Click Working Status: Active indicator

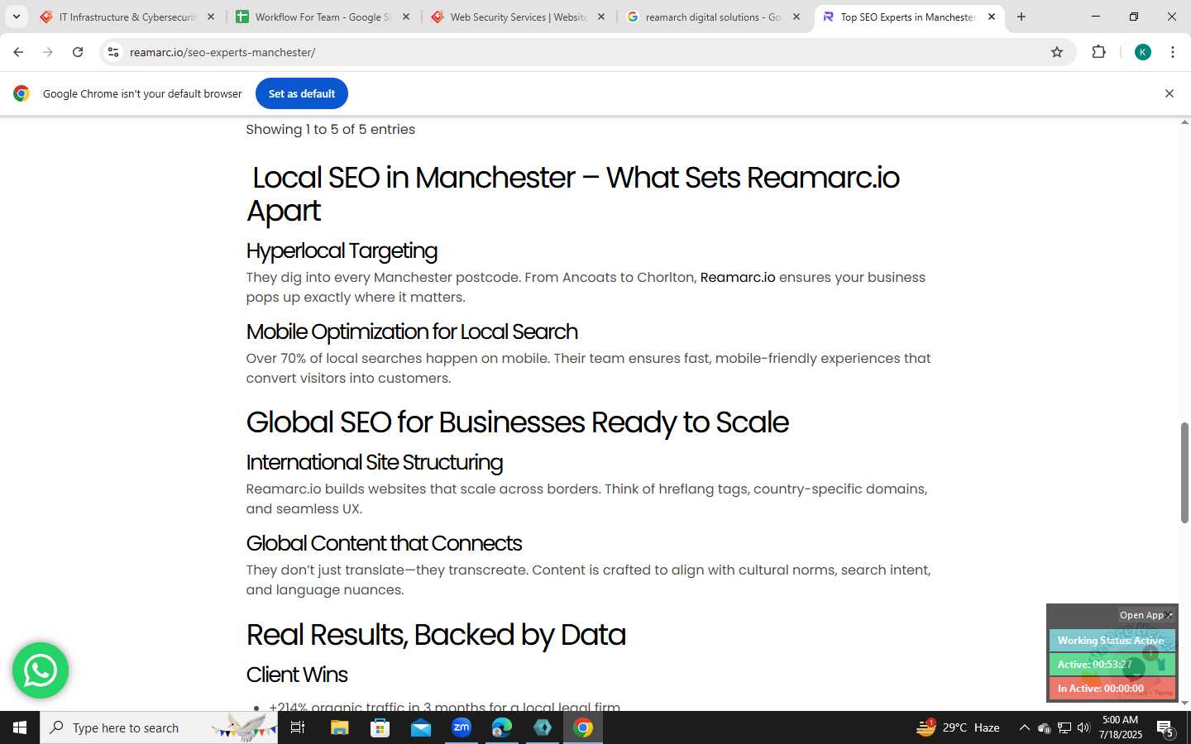coord(1112,641)
